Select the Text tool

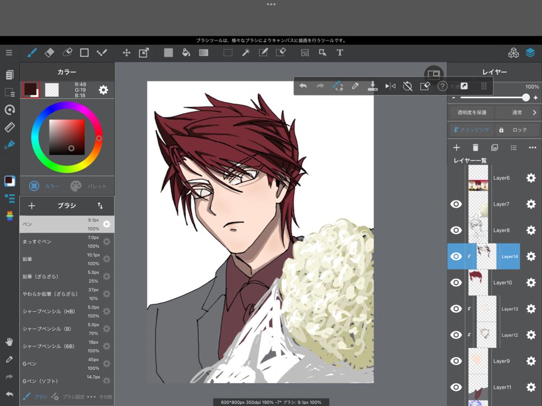[x=340, y=53]
